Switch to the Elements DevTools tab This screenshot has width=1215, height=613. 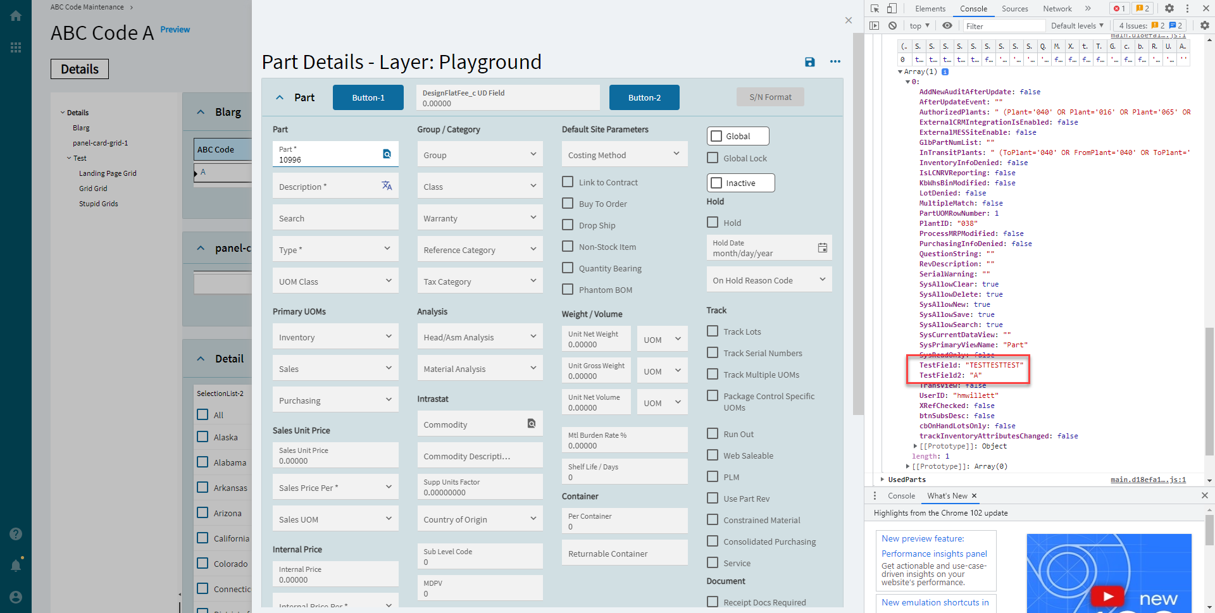[x=930, y=9]
